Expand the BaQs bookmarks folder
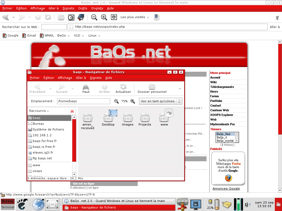 click(64, 35)
